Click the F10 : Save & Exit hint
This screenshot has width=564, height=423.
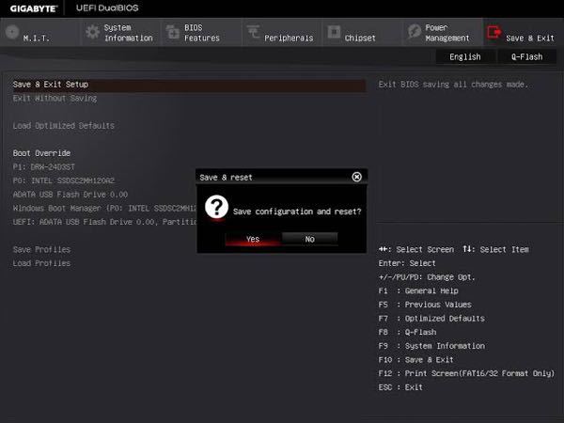click(416, 360)
